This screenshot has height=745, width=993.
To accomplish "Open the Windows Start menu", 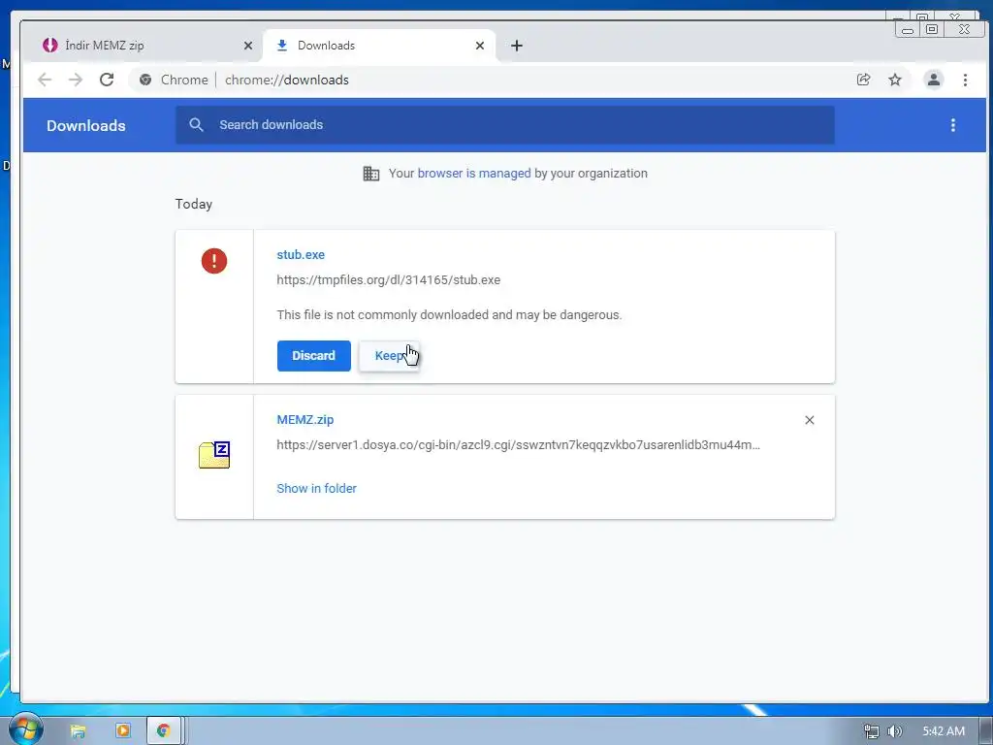I will point(25,729).
